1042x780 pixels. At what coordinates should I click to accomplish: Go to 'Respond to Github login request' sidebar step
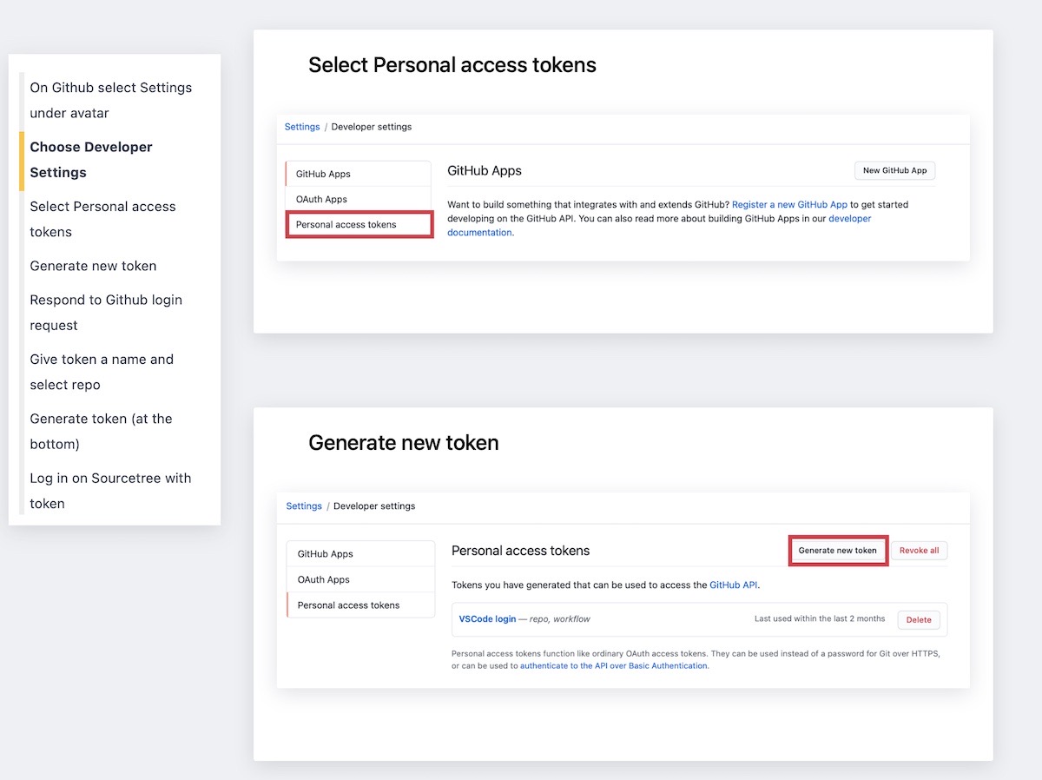[106, 312]
